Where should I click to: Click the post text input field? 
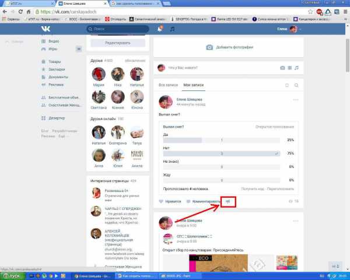222,68
